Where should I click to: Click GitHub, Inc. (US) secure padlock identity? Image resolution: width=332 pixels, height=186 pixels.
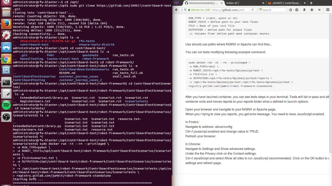pos(199,10)
